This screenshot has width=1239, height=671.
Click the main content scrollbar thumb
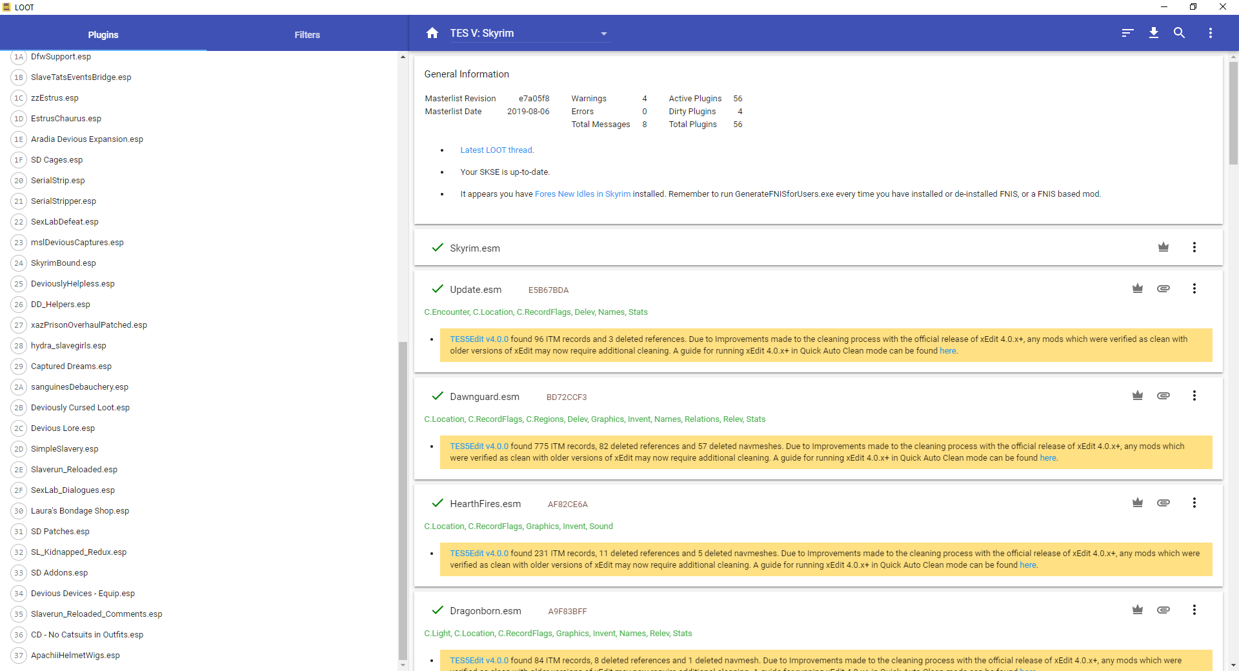(1233, 113)
